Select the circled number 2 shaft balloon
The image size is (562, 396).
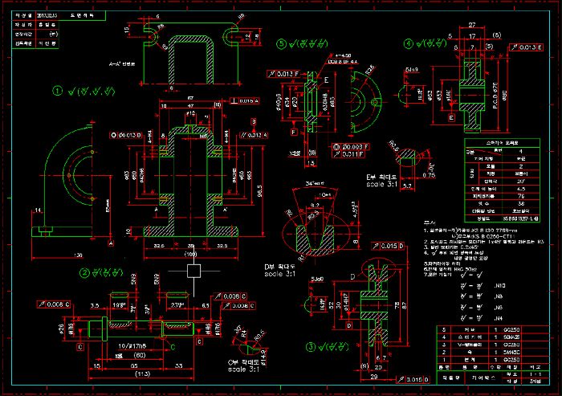(83, 272)
